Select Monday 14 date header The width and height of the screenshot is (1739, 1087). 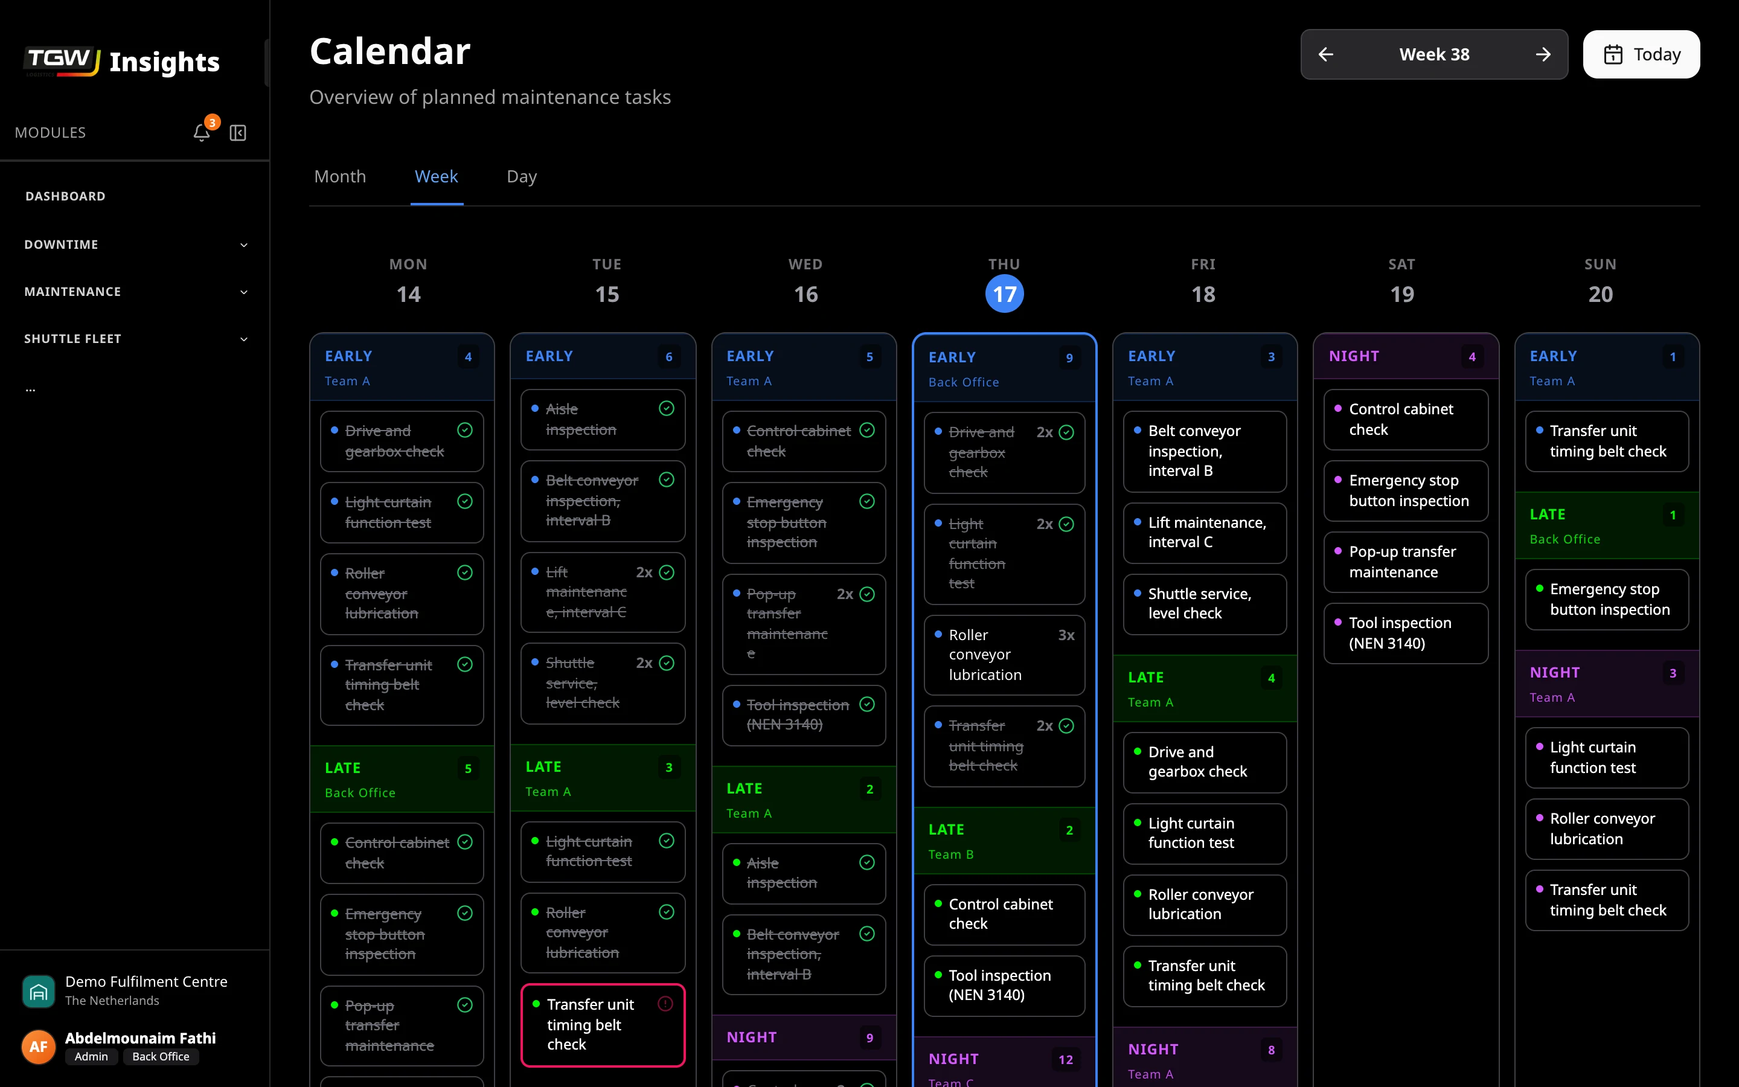pos(408,293)
